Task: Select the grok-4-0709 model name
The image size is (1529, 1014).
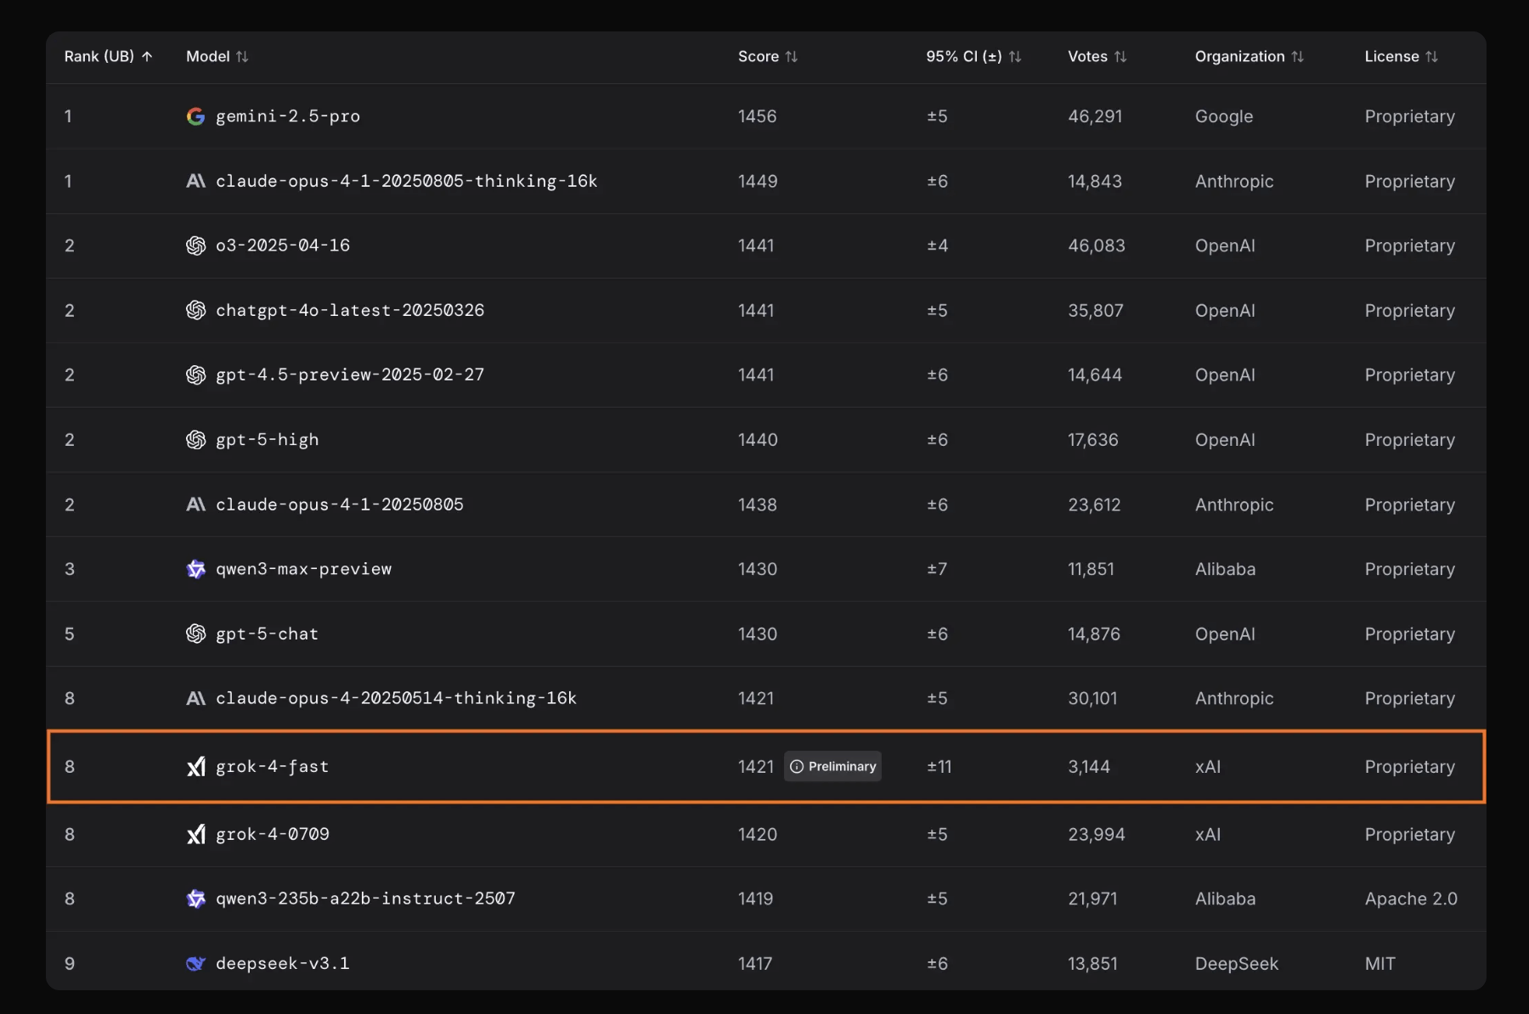Action: (273, 834)
